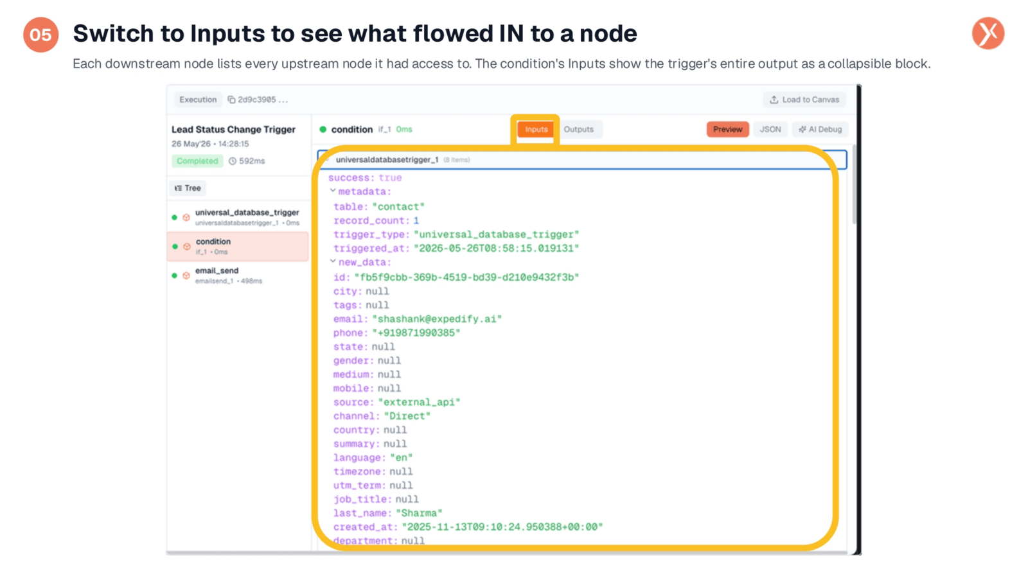Image resolution: width=1028 pixels, height=578 pixels.
Task: Select the condition node row
Action: [x=238, y=247]
